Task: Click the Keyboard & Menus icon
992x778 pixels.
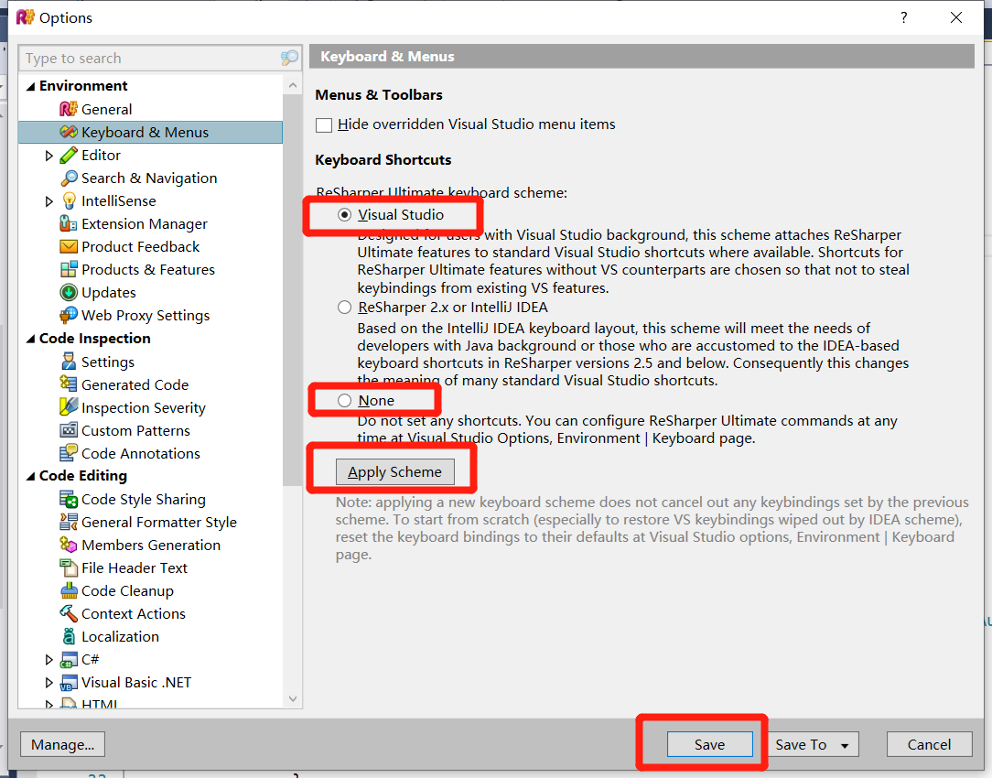Action: coord(69,132)
